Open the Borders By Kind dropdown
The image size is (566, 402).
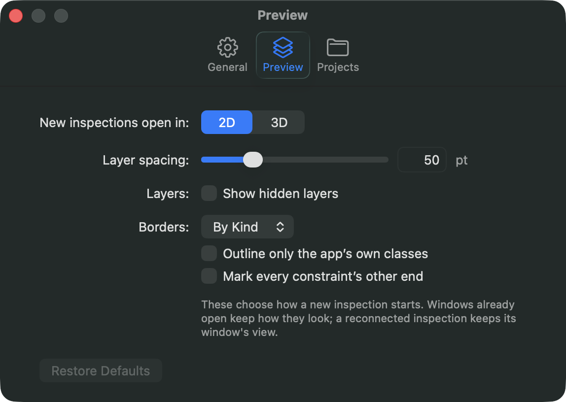(248, 227)
